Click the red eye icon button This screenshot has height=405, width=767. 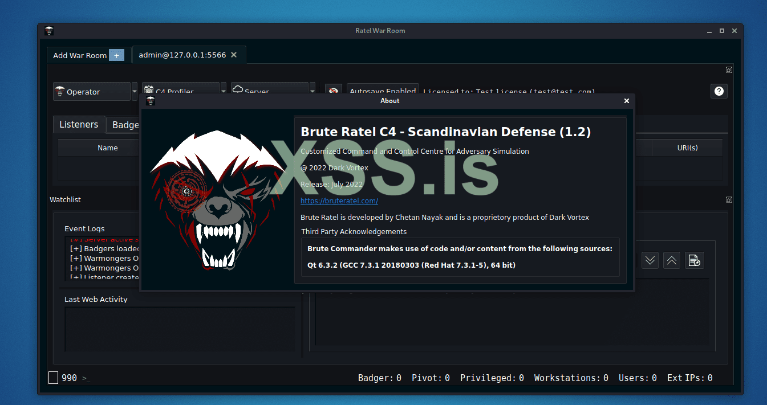pos(334,91)
